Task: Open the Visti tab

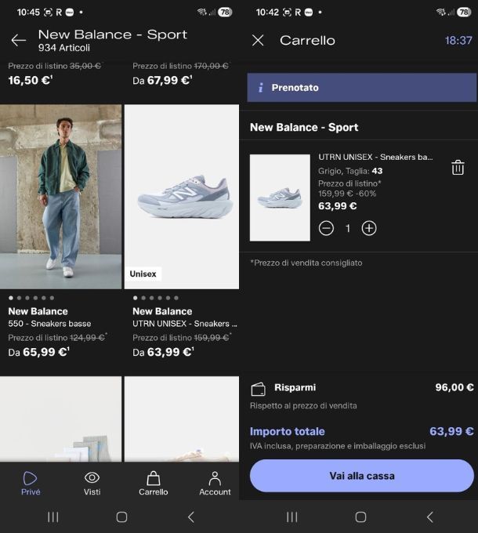Action: click(x=92, y=483)
